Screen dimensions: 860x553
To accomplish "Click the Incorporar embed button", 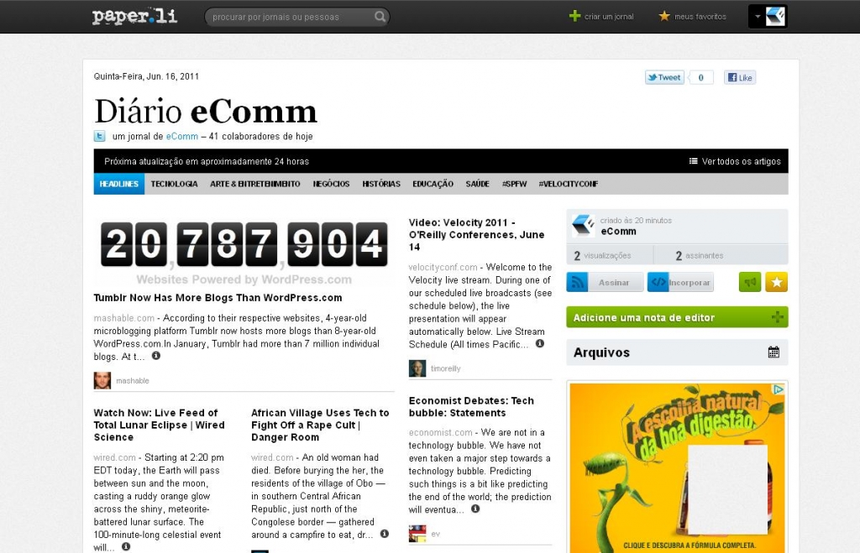I will point(680,282).
